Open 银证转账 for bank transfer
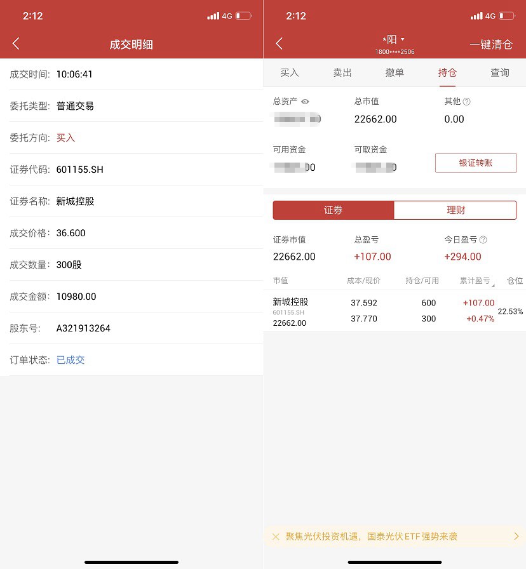The width and height of the screenshot is (526, 569). (476, 163)
